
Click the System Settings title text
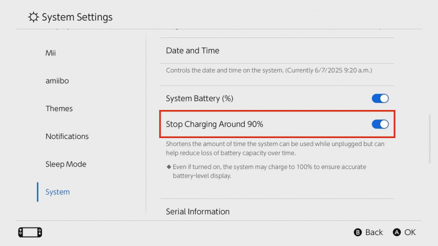(x=77, y=17)
